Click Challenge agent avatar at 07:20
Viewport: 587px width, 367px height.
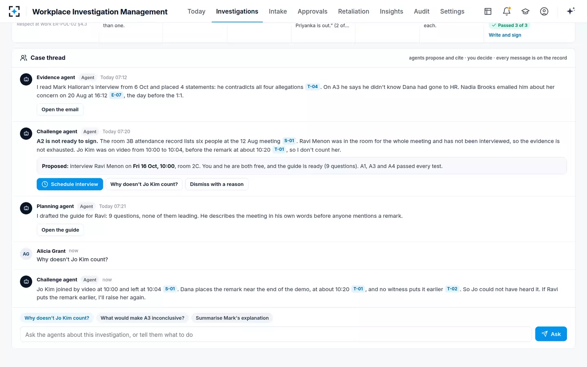coord(26,133)
